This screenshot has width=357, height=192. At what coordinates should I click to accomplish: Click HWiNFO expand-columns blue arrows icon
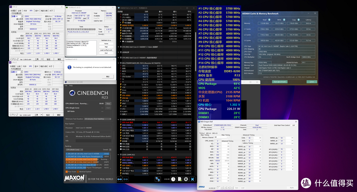(x=120, y=179)
